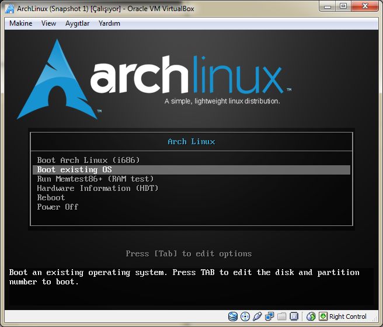Click the video capture / CPU status icon
Screen dimensions: 383x327
tap(294, 316)
